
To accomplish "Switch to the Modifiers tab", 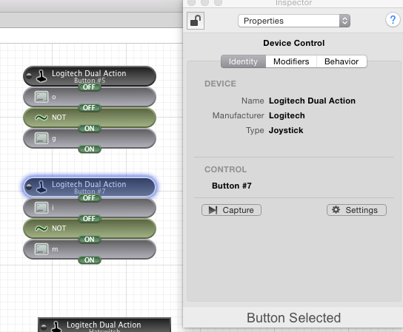I will pyautogui.click(x=291, y=61).
